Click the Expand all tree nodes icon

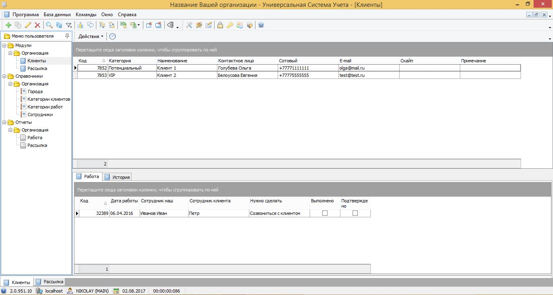pos(102,25)
